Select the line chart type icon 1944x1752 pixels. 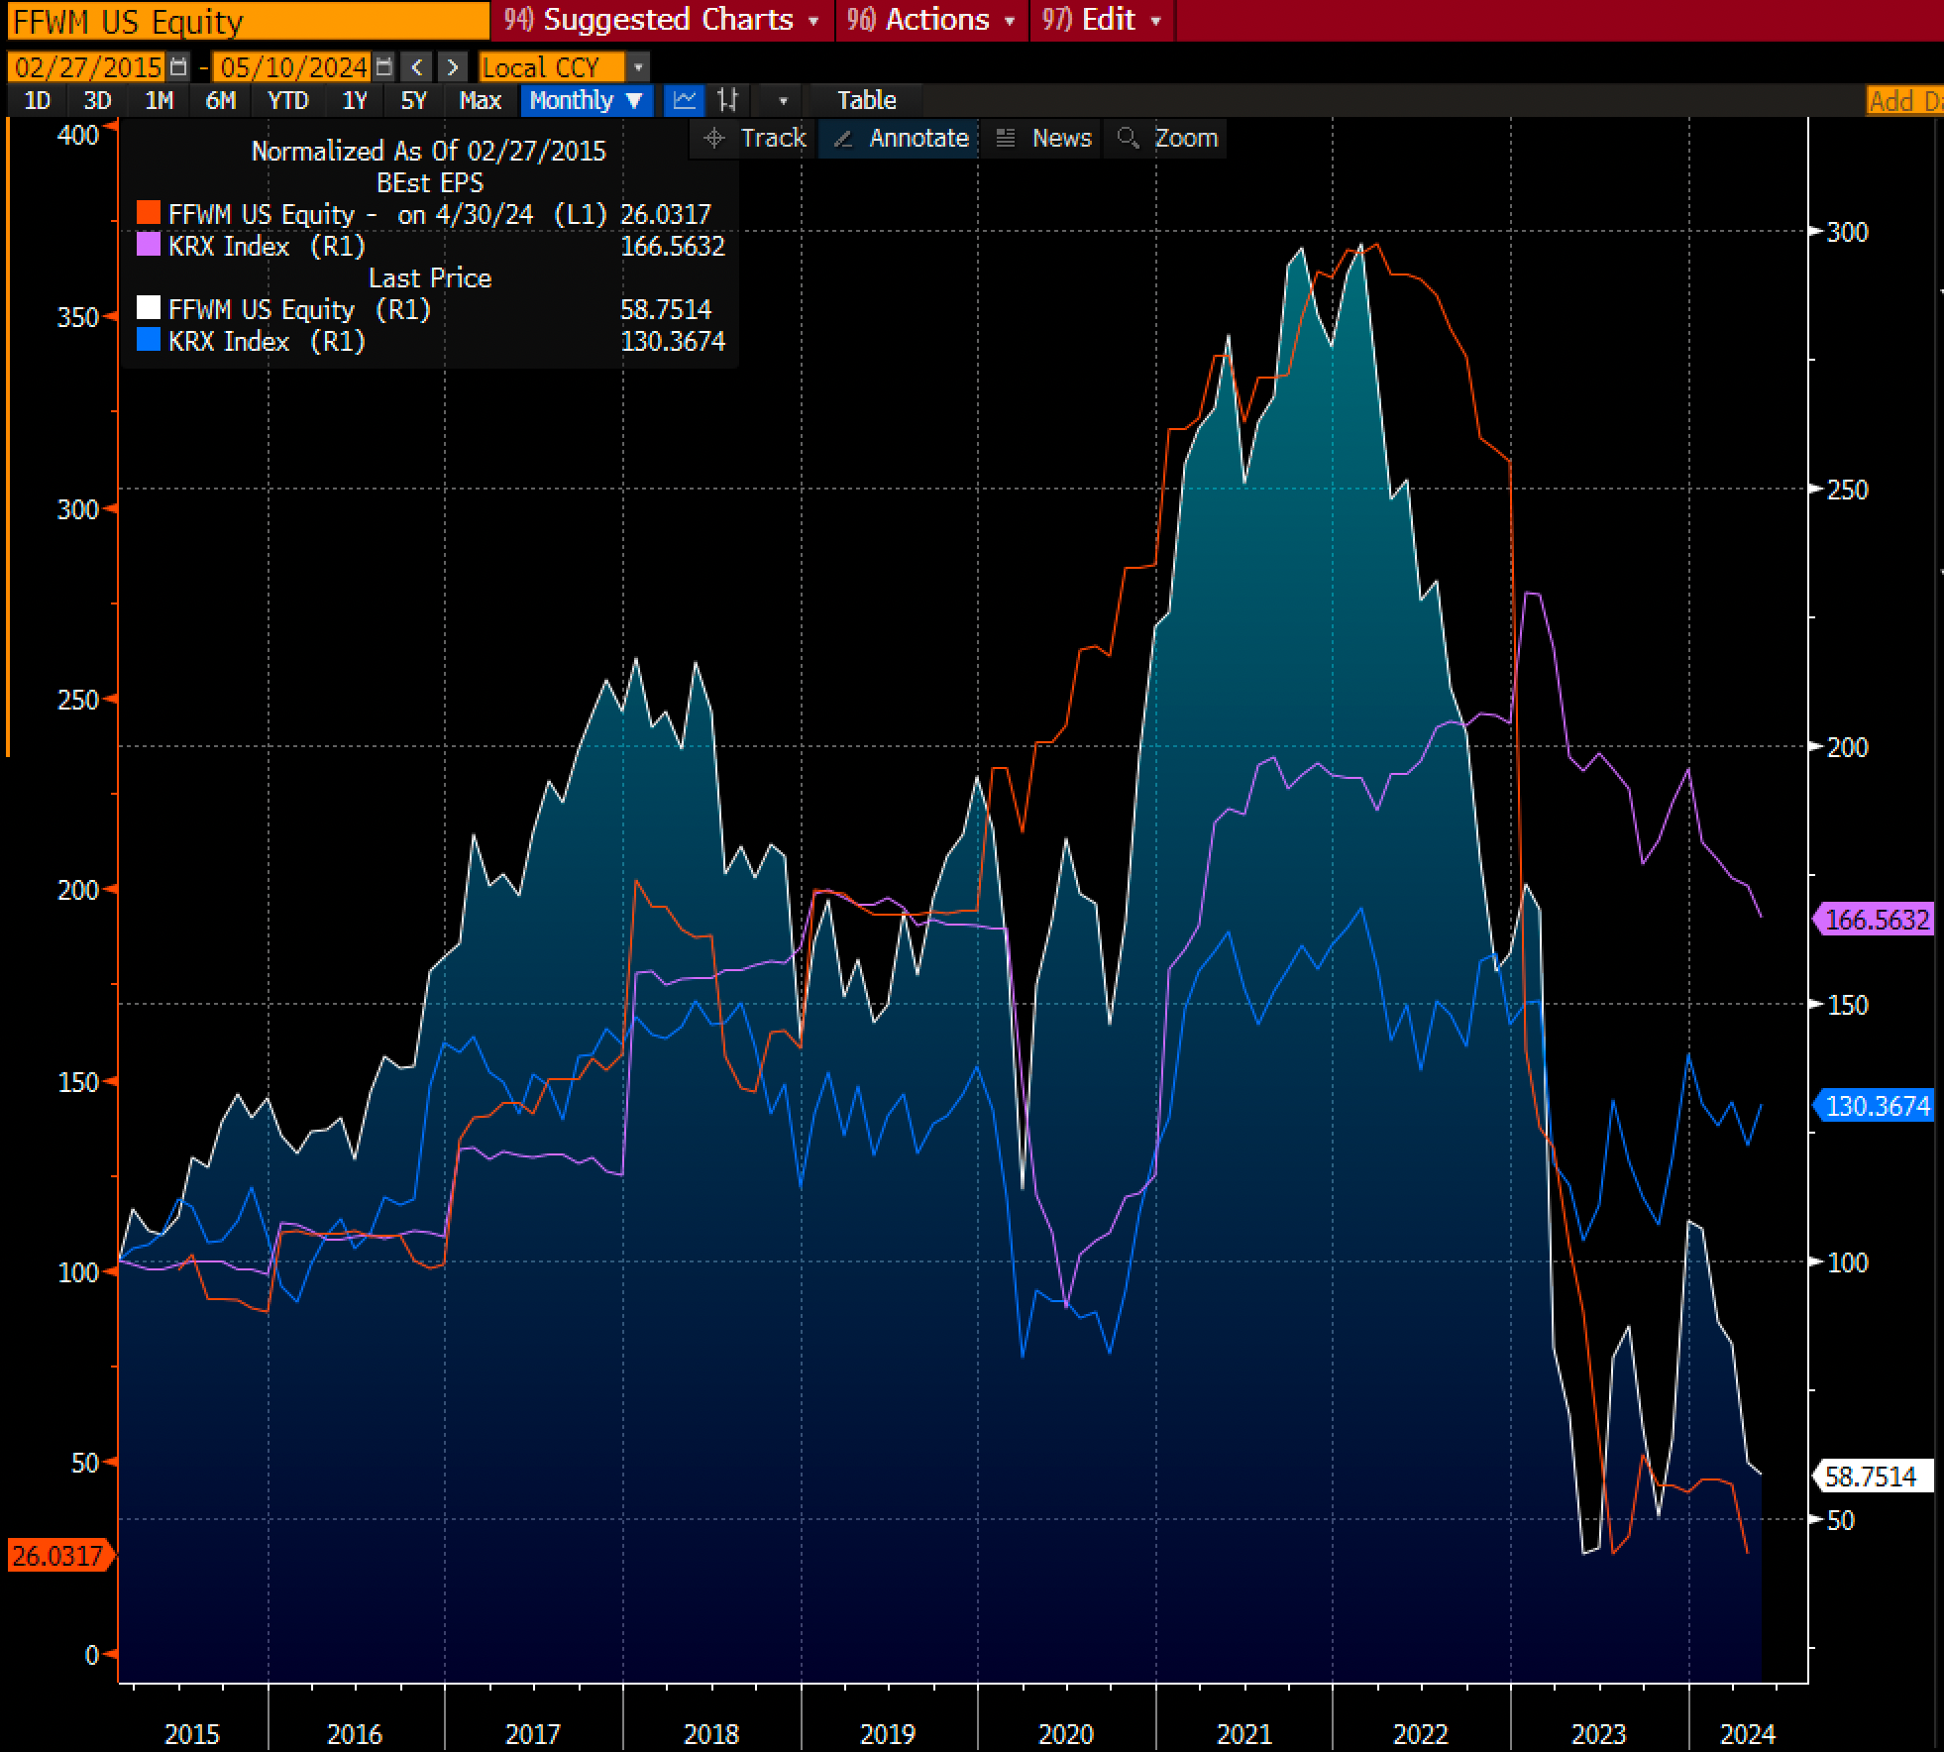click(685, 100)
